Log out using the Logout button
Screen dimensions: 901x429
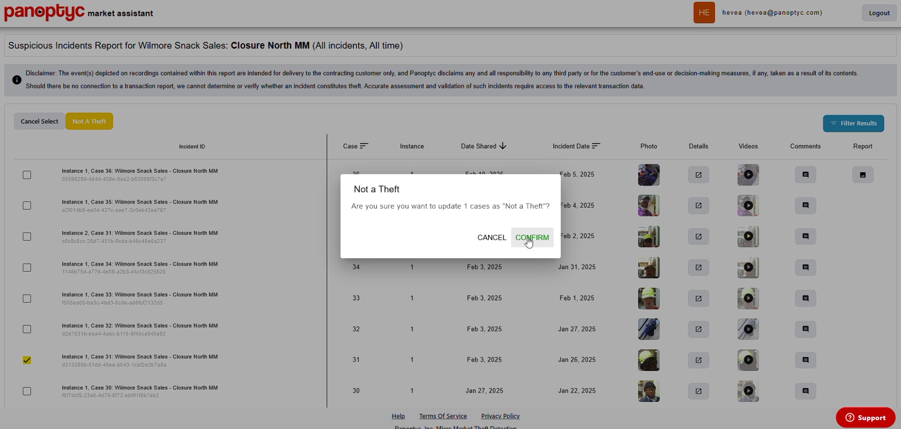(x=879, y=13)
